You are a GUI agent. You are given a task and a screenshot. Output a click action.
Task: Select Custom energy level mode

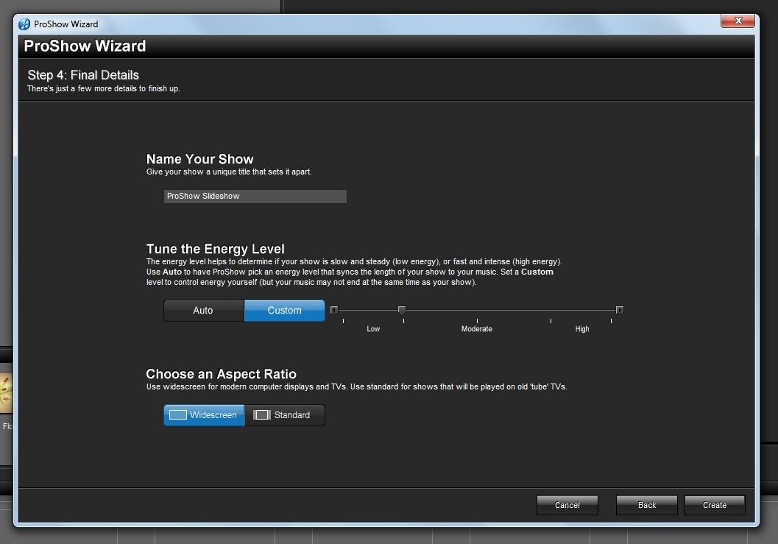pyautogui.click(x=284, y=310)
